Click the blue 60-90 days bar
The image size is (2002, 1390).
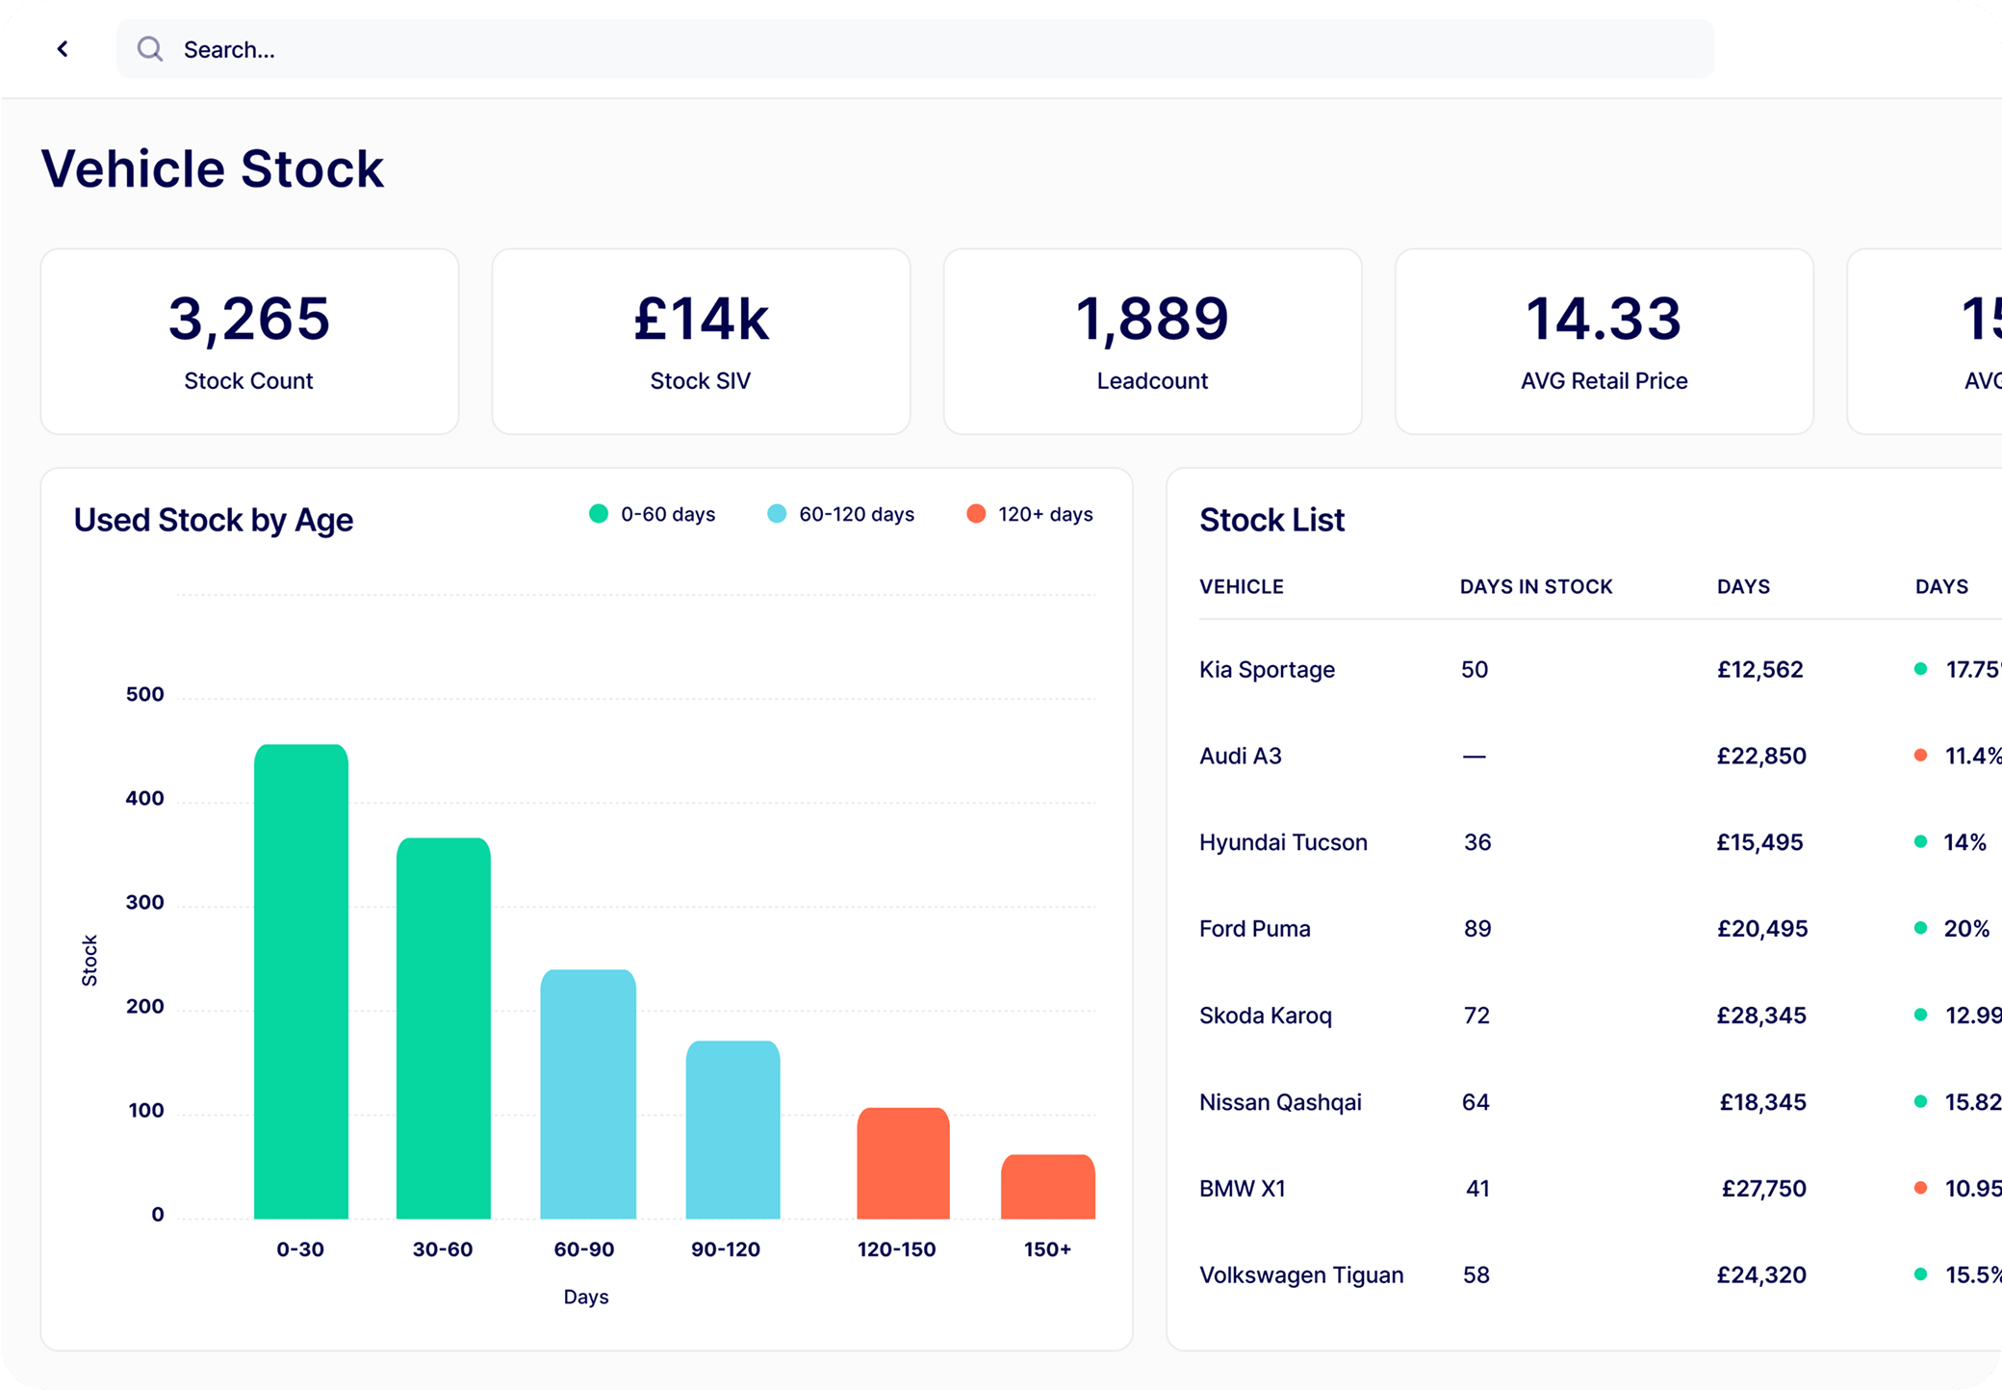tap(588, 1094)
